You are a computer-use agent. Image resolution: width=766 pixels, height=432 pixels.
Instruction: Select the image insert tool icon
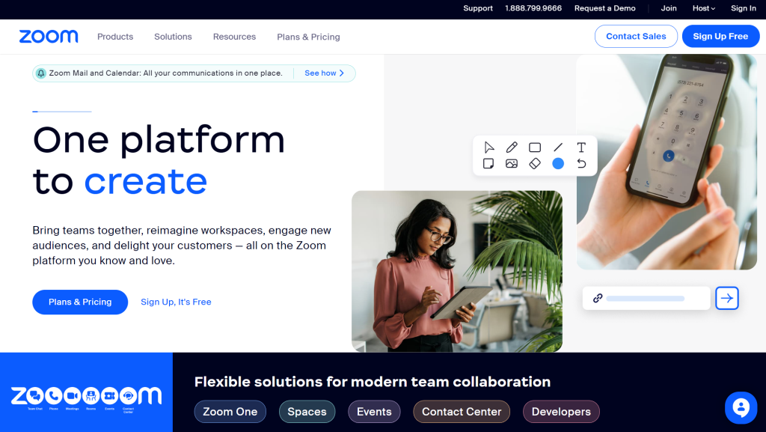pos(512,163)
